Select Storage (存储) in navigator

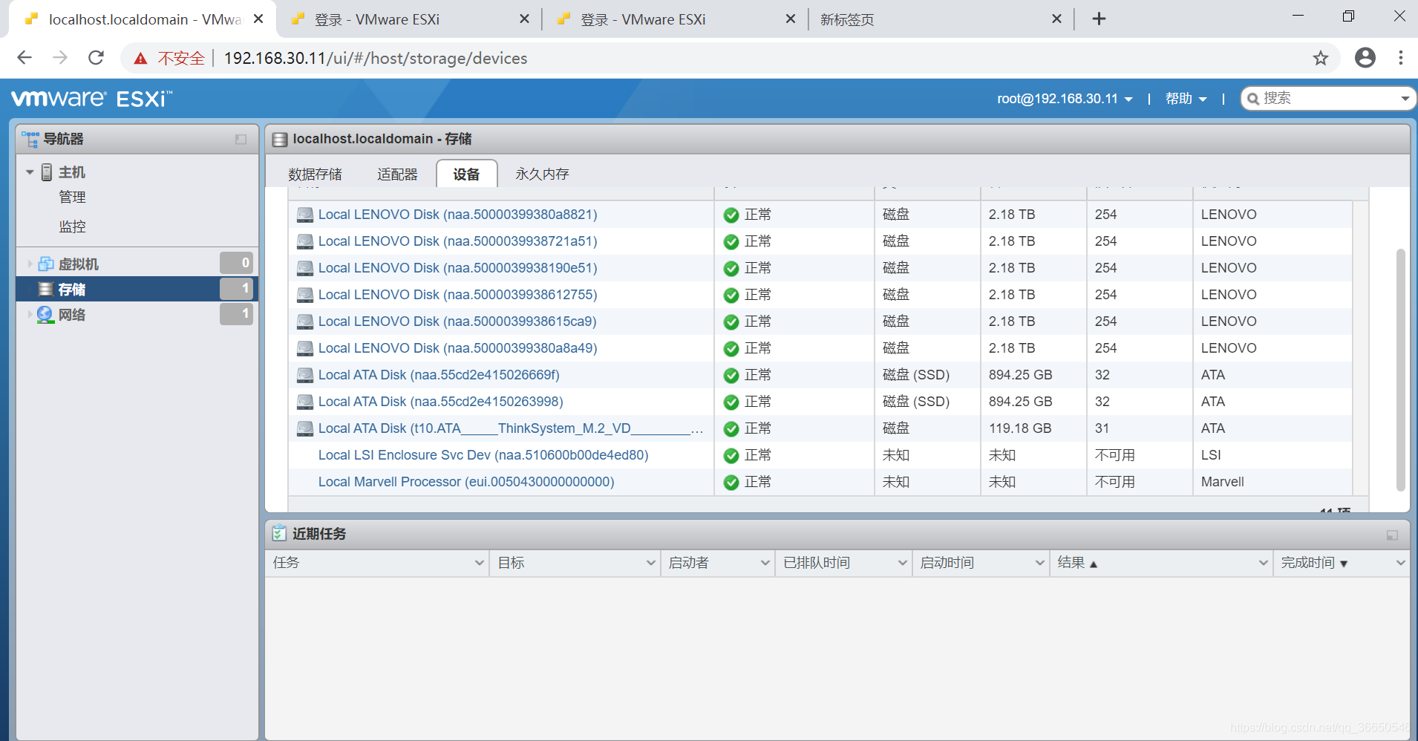point(137,289)
